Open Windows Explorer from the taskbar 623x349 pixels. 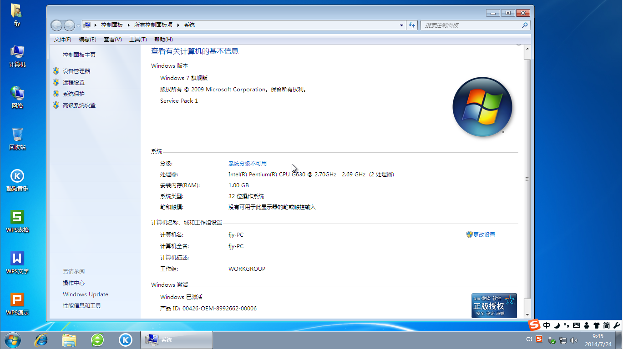[69, 339]
